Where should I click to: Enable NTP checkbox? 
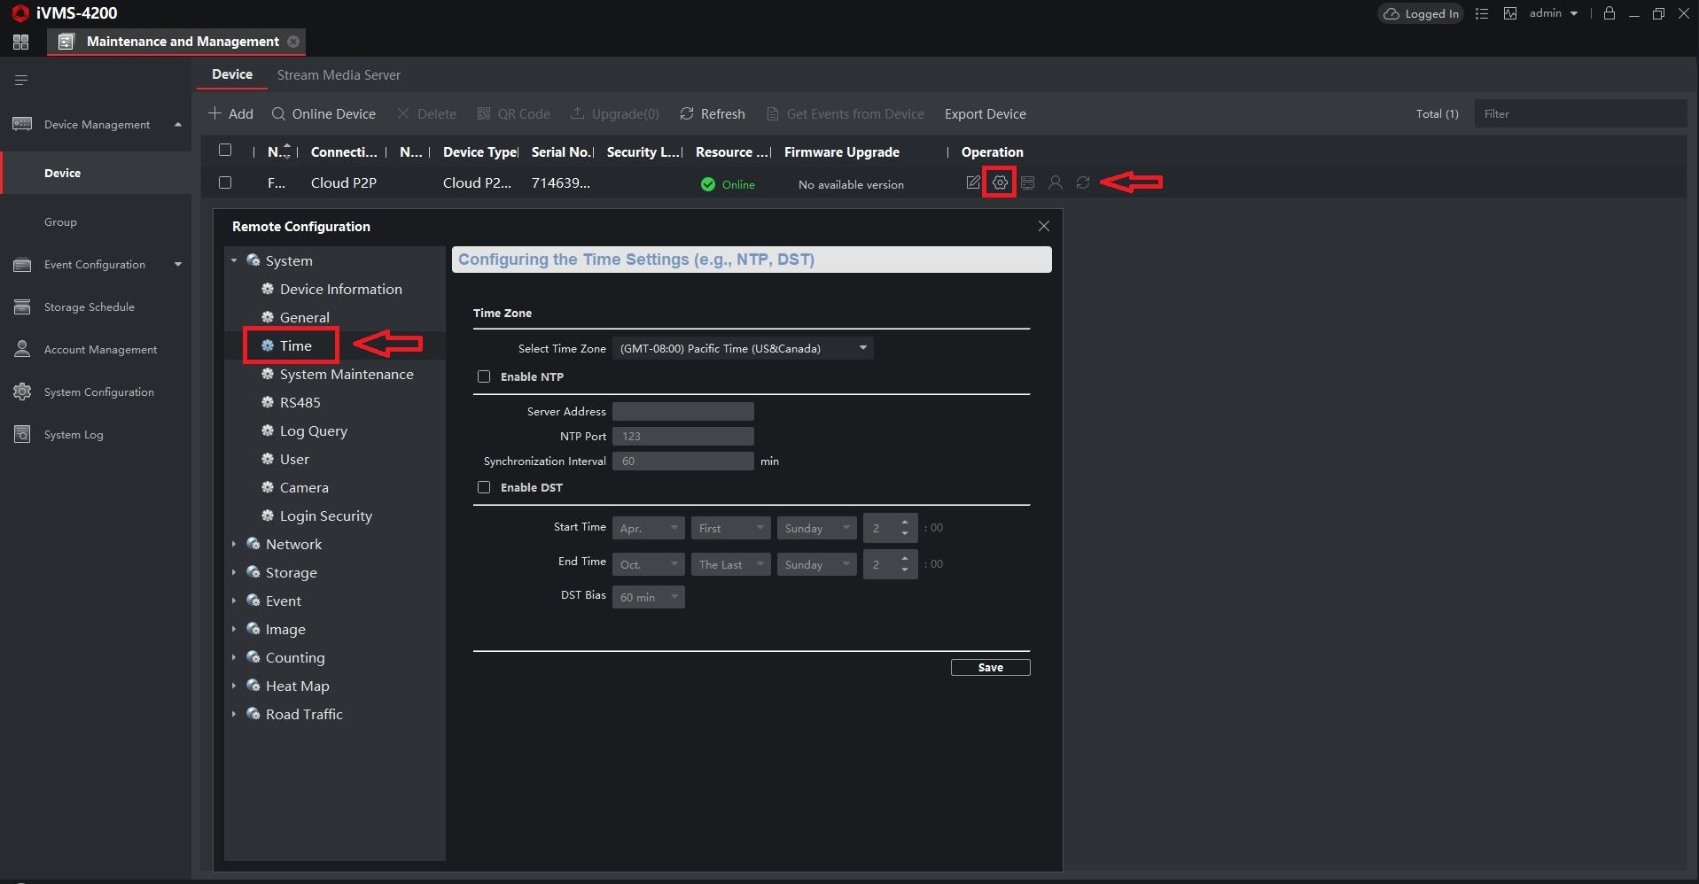pos(484,376)
